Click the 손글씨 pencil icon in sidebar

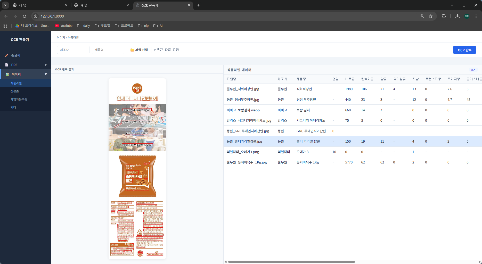[7, 55]
